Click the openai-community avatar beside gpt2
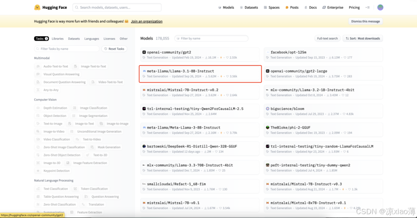The width and height of the screenshot is (417, 218). [144, 52]
